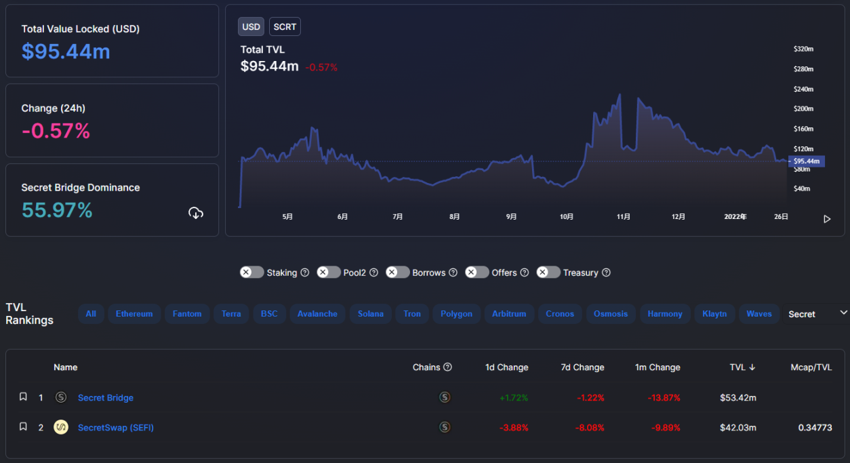This screenshot has width=850, height=463.
Task: Filter rankings by Osmosis
Action: coord(611,314)
